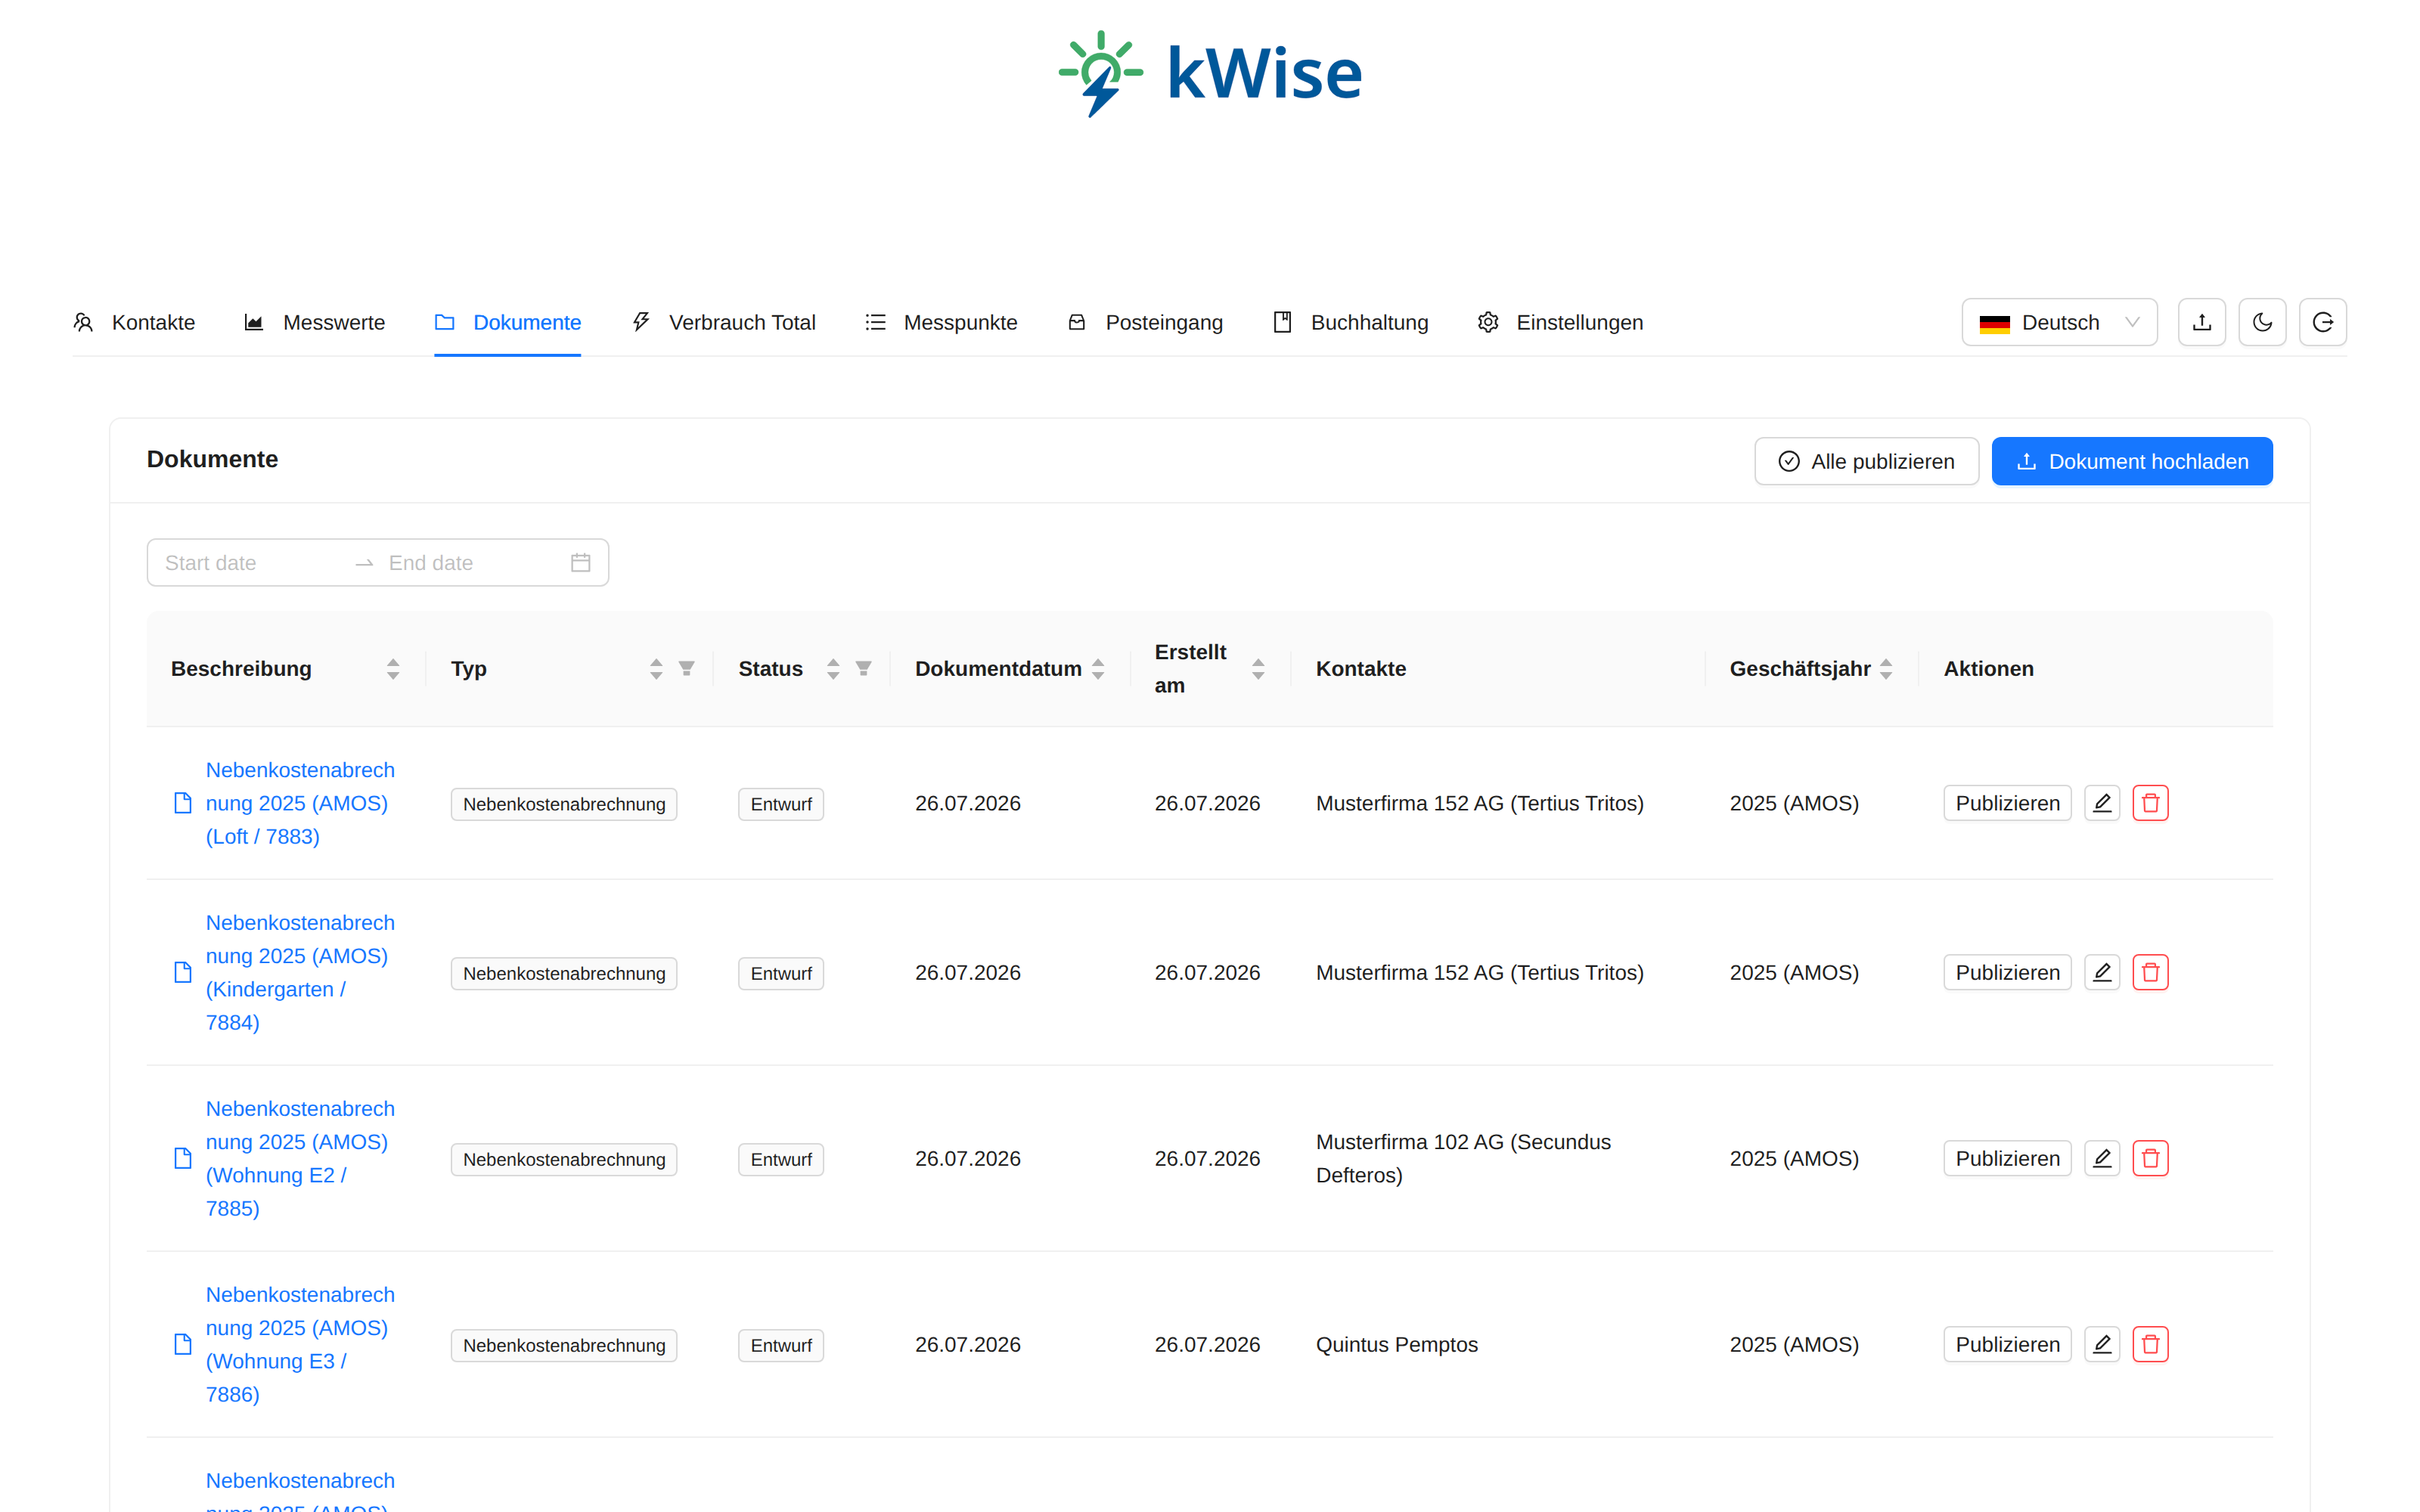Edit the Wohnung E2 / 7885 document
Screen dimensions: 2420x1512
tap(2102, 1158)
